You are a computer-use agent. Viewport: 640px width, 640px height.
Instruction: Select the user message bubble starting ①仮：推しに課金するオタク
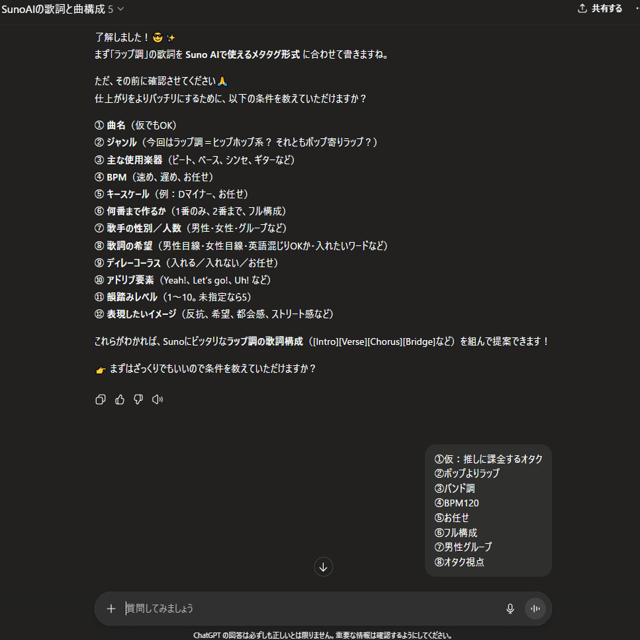coord(488,511)
